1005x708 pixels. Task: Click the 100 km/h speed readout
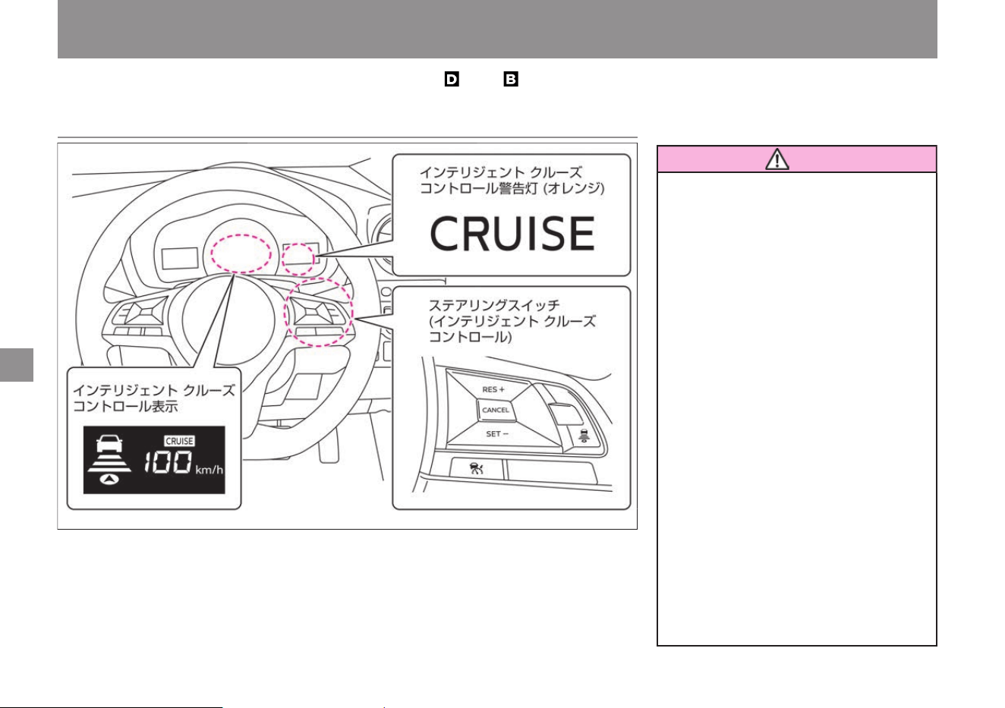coord(184,464)
